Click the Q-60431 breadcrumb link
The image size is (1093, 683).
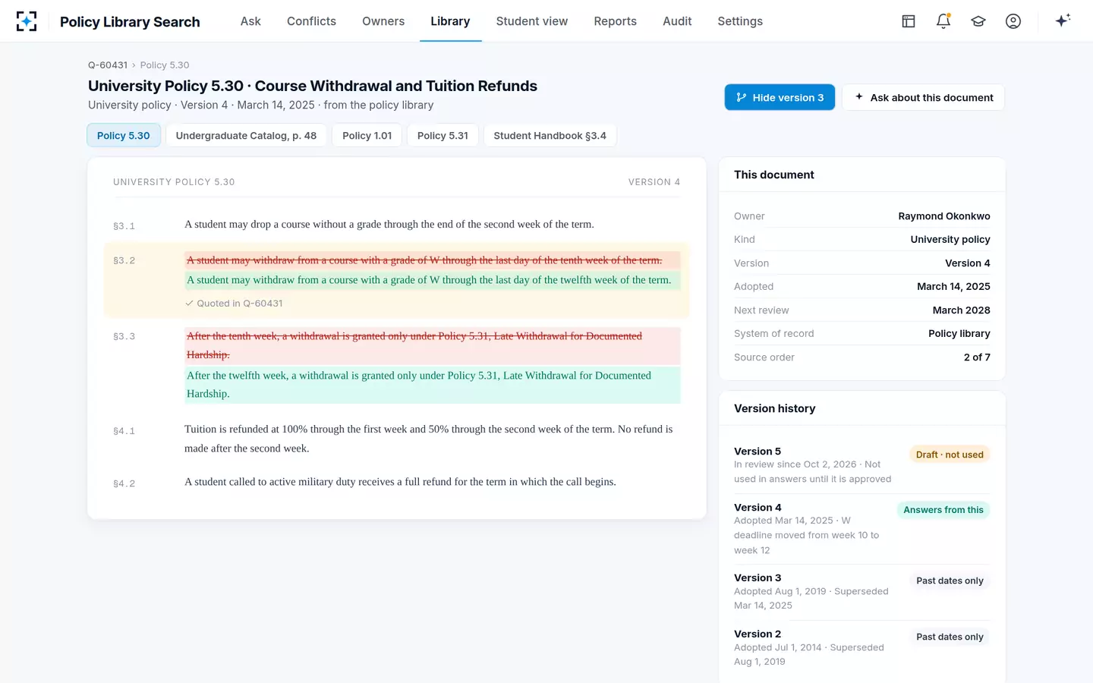[x=108, y=65]
